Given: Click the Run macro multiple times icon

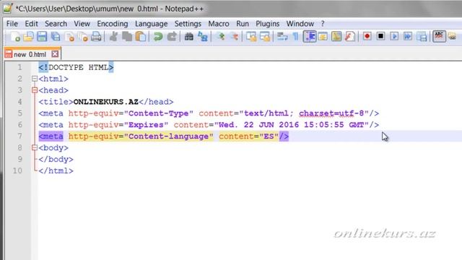Looking at the screenshot, I should tap(408, 37).
